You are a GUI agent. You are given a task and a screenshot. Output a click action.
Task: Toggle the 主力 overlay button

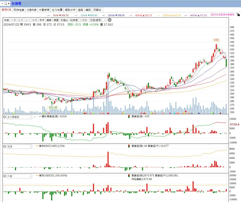click(x=28, y=20)
